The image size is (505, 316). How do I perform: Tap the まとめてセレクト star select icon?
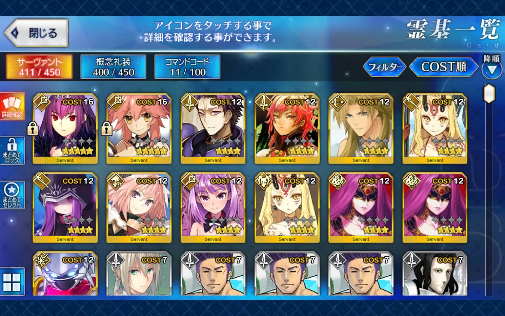pyautogui.click(x=12, y=195)
